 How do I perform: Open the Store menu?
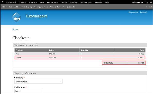(42, 2)
